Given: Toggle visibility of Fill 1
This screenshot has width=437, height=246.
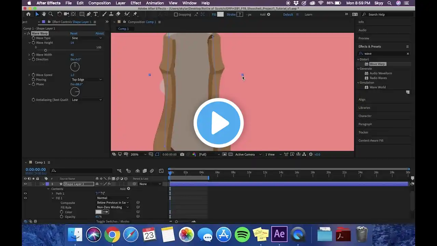Looking at the screenshot, I should (25, 198).
